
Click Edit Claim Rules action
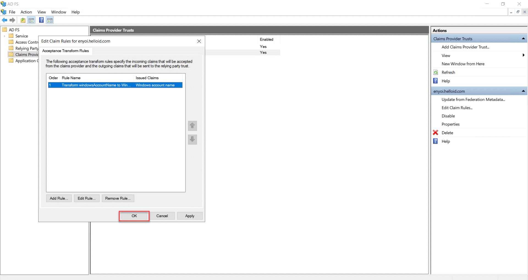(x=457, y=108)
